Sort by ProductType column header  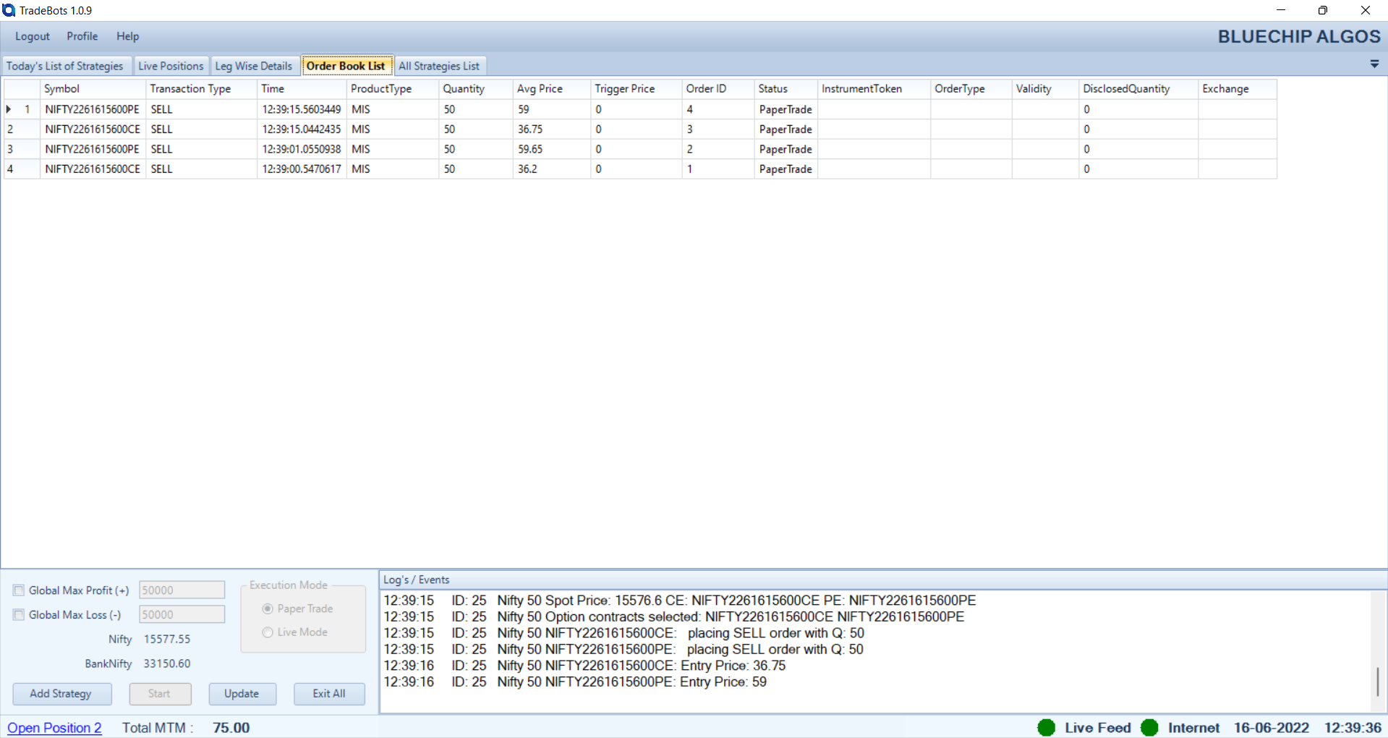[x=393, y=89]
